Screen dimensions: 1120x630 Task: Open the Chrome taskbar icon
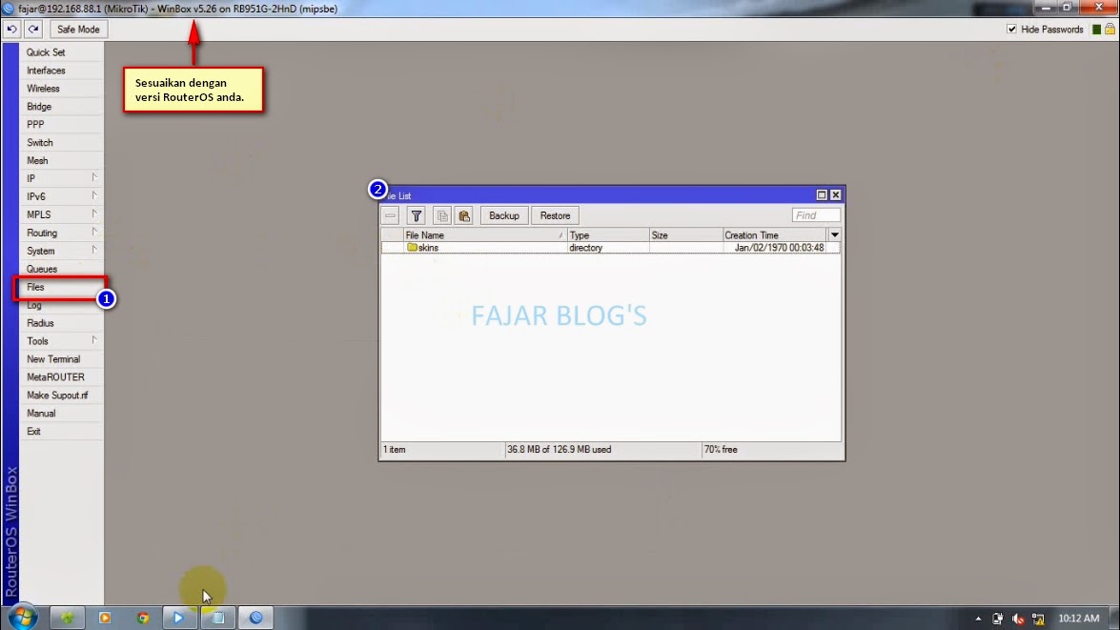tap(143, 618)
